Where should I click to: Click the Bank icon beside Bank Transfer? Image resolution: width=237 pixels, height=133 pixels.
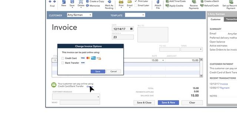click(x=83, y=63)
